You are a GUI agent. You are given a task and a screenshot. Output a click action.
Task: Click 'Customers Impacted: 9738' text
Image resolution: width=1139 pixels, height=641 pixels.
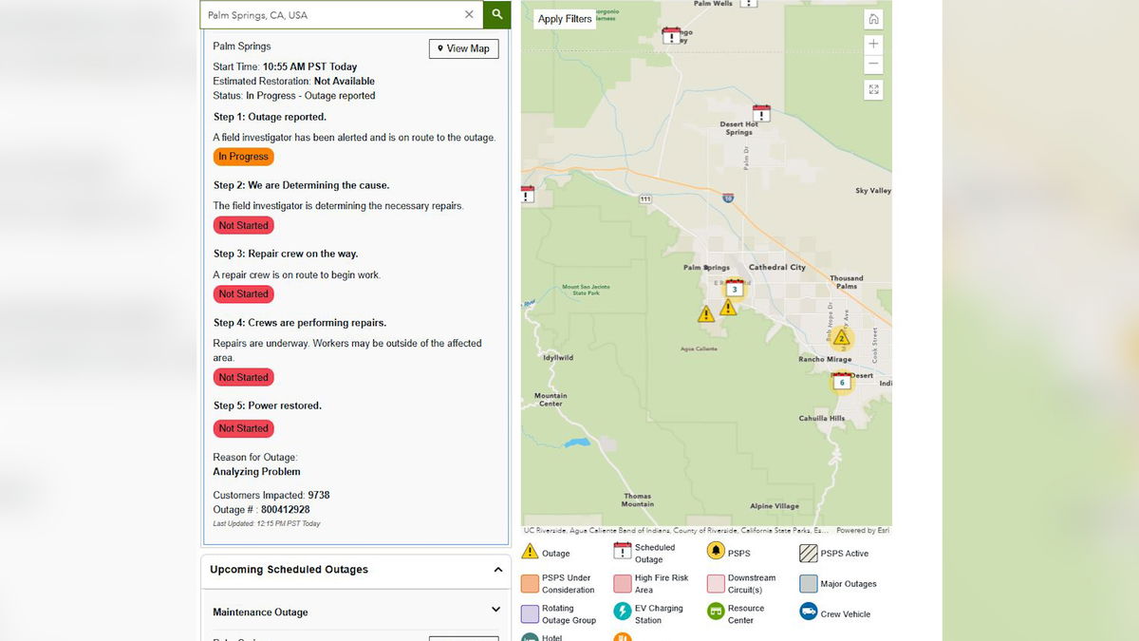(271, 496)
